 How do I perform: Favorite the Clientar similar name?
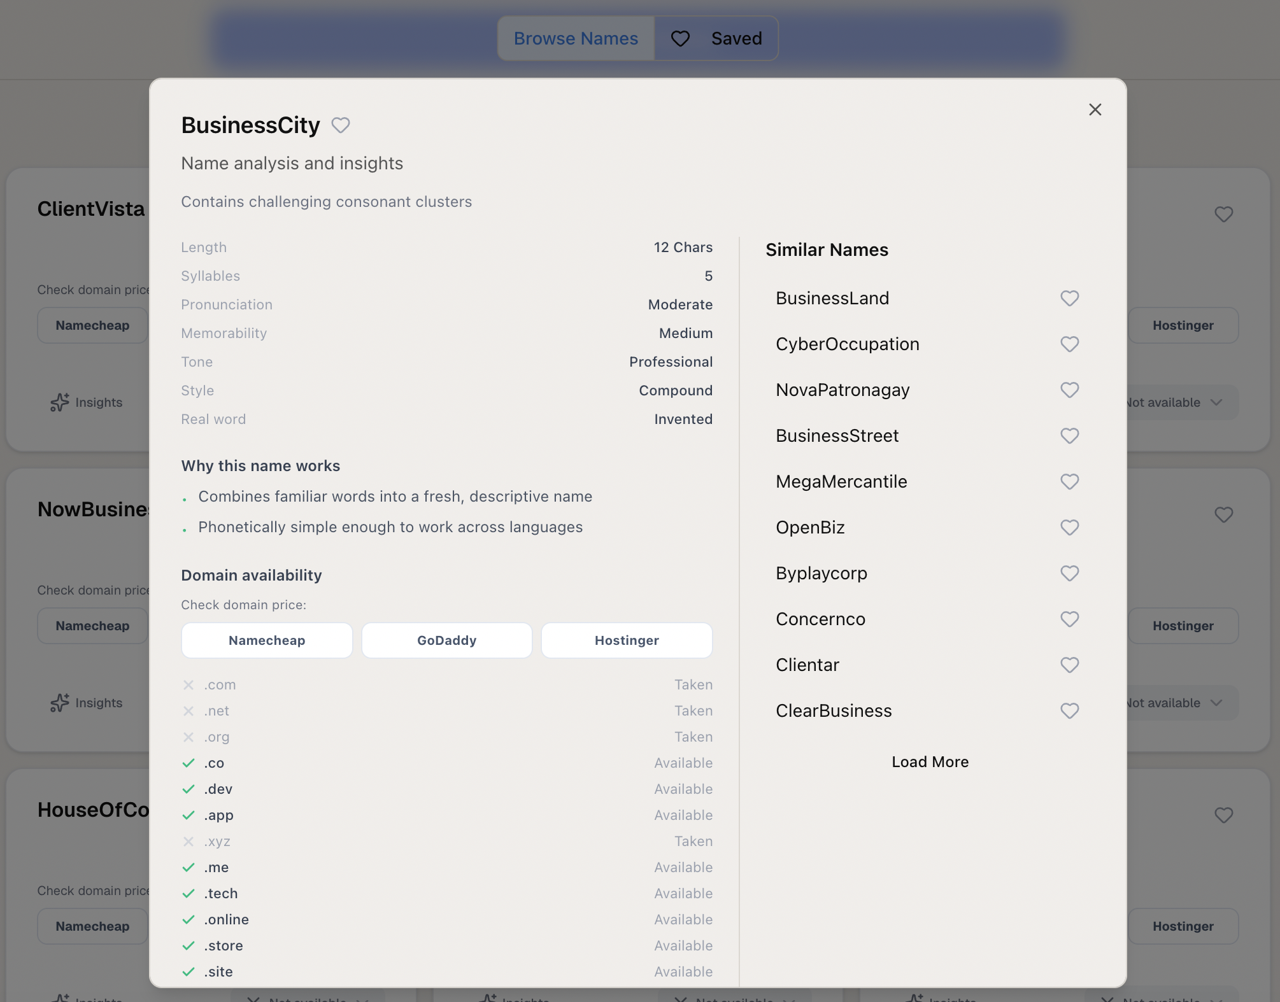(x=1069, y=665)
